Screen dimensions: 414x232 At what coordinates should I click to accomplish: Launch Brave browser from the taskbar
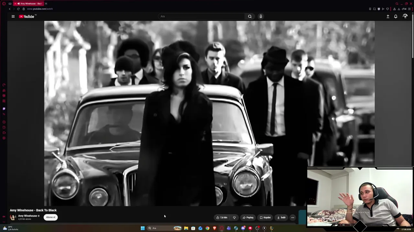pos(214,228)
